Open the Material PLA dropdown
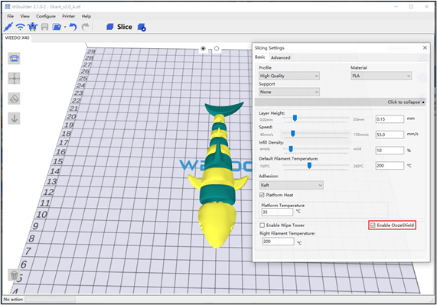Screen dimensions: 437x305 pyautogui.click(x=381, y=76)
